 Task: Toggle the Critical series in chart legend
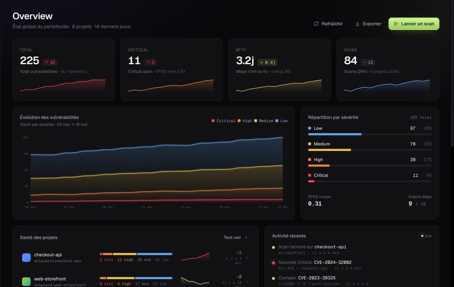tap(223, 121)
